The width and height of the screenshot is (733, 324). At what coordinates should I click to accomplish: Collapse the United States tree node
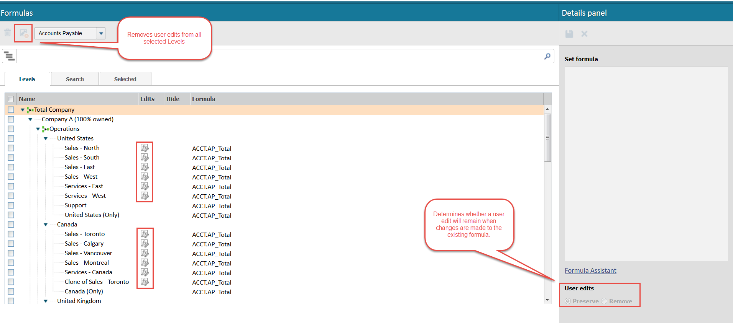46,138
